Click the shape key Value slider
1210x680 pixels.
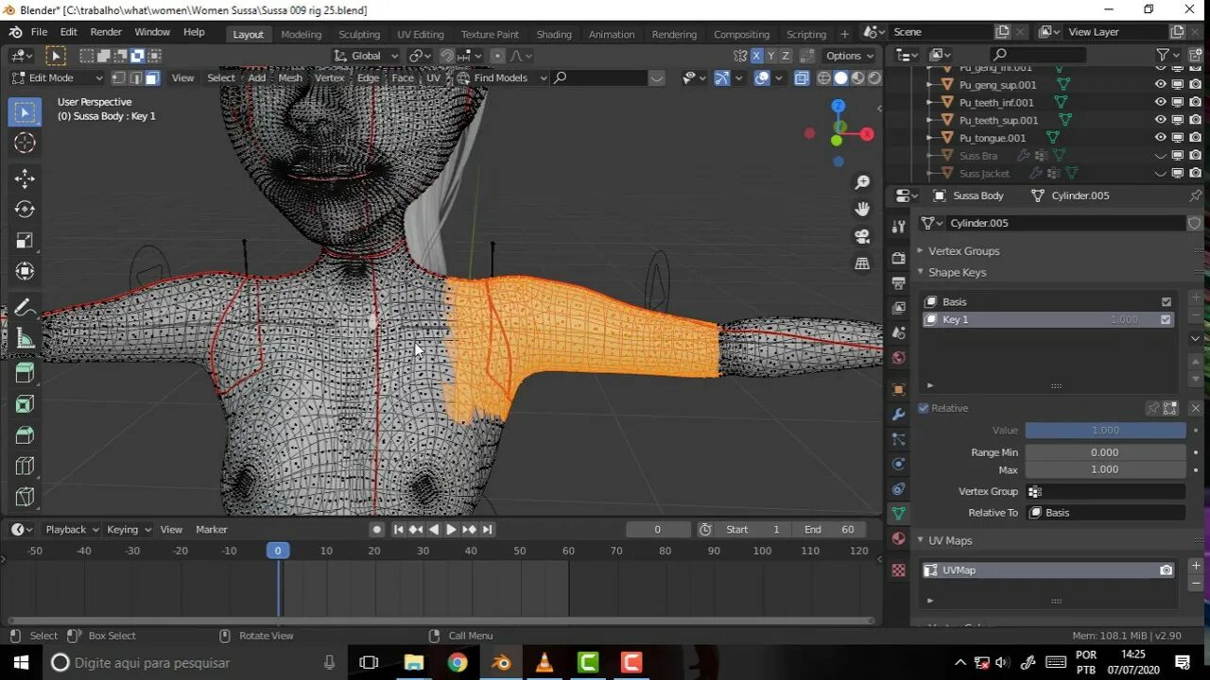coord(1104,431)
